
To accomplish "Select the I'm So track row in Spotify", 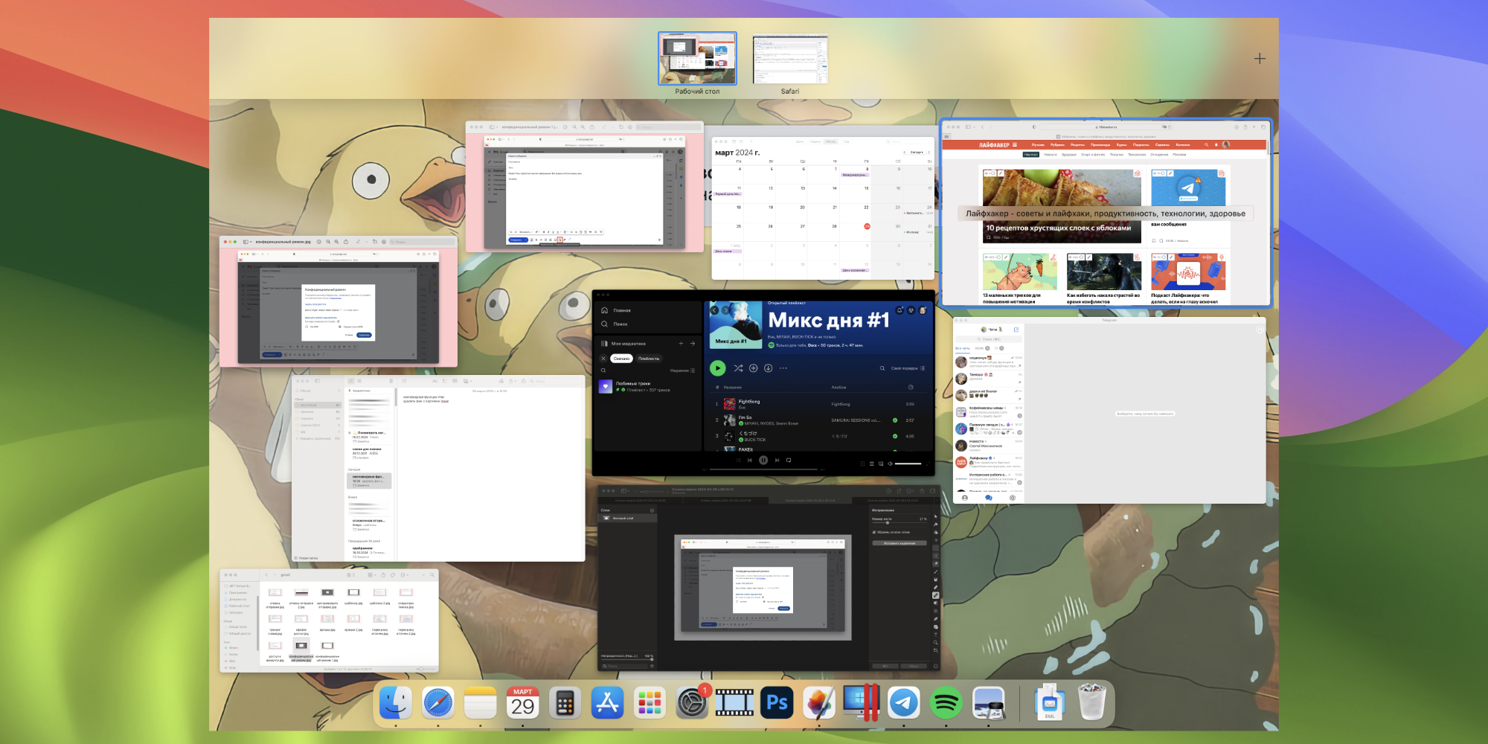I will click(x=817, y=420).
